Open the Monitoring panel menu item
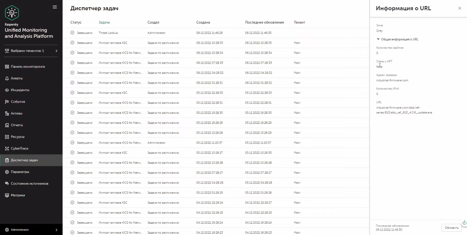The width and height of the screenshot is (467, 235). tap(28, 67)
